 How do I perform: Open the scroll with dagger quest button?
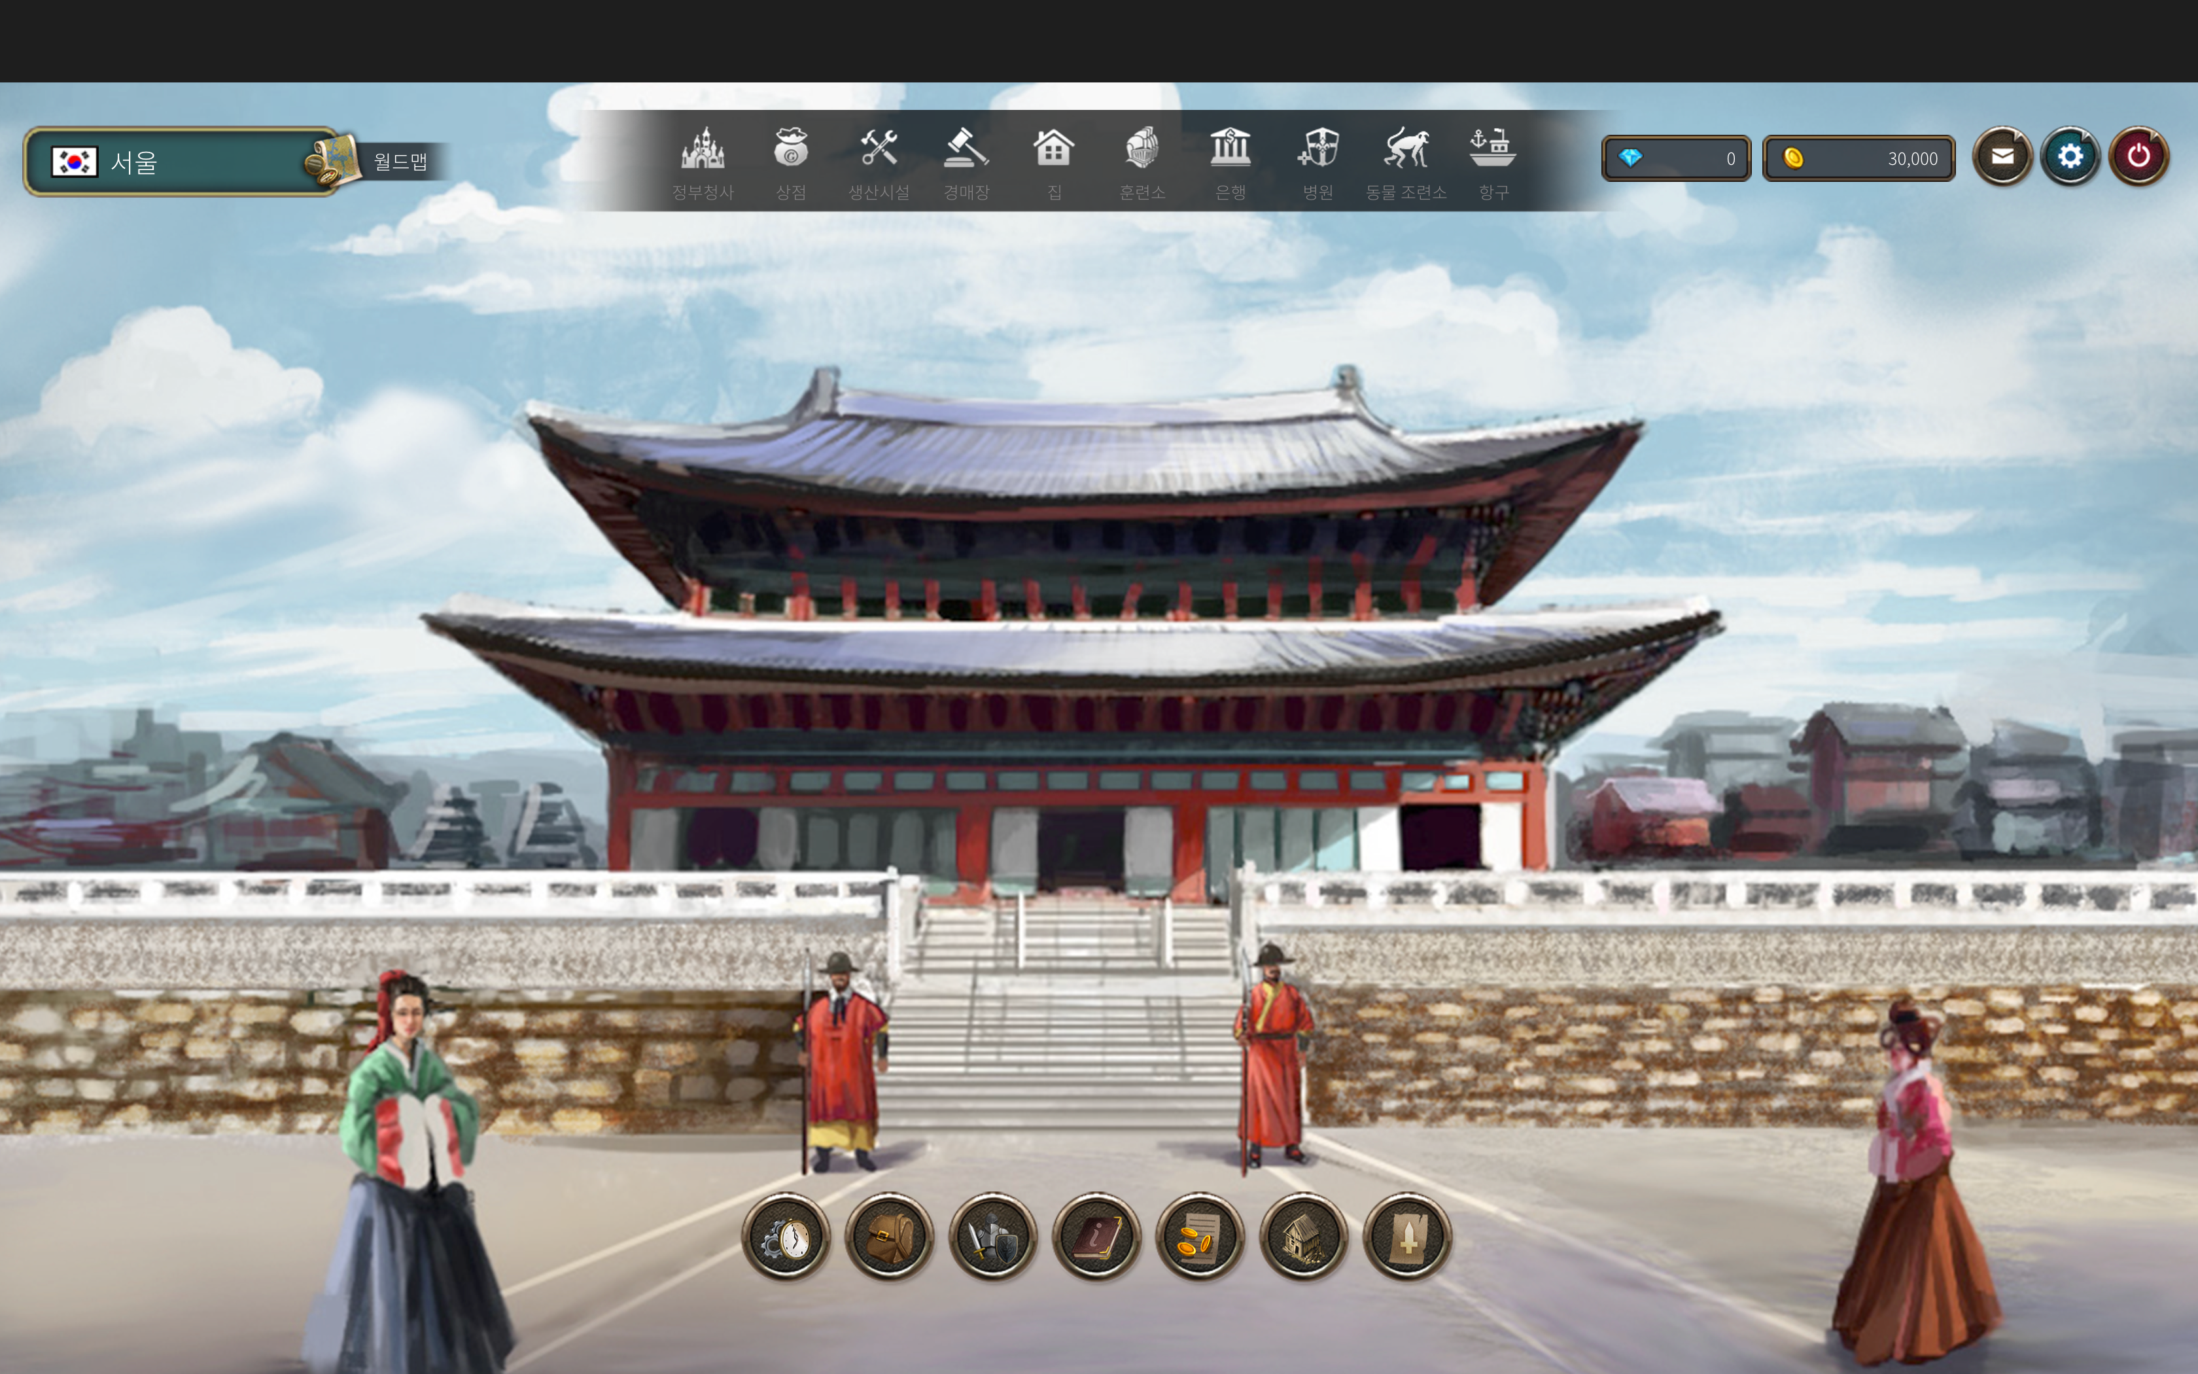click(x=1407, y=1236)
